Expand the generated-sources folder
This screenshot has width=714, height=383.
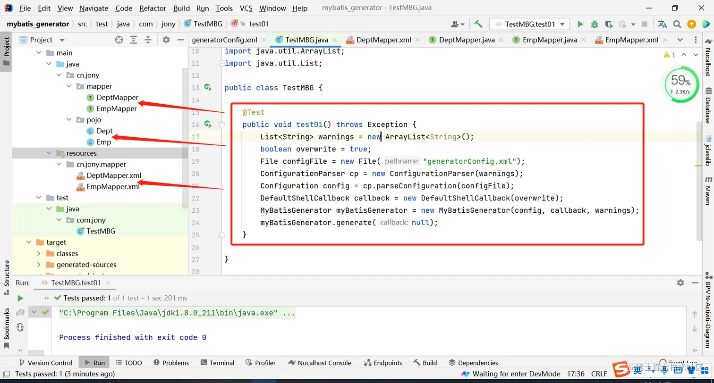point(39,265)
